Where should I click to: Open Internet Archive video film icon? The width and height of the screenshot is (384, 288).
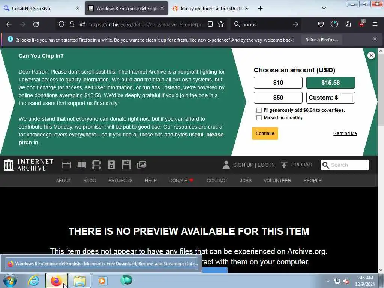coord(96,165)
